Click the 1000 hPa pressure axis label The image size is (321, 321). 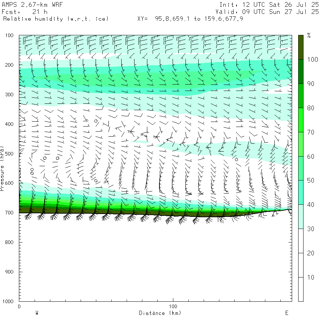coord(8,301)
